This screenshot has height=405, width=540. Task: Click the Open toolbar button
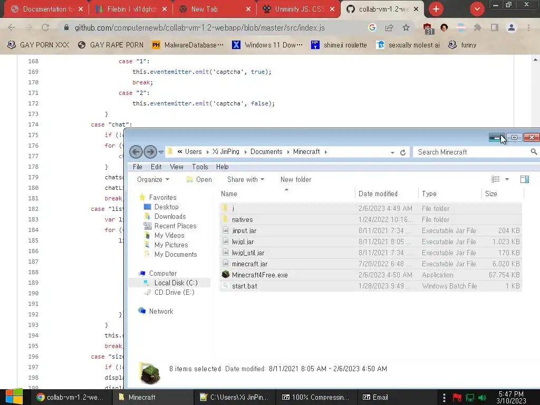point(199,179)
